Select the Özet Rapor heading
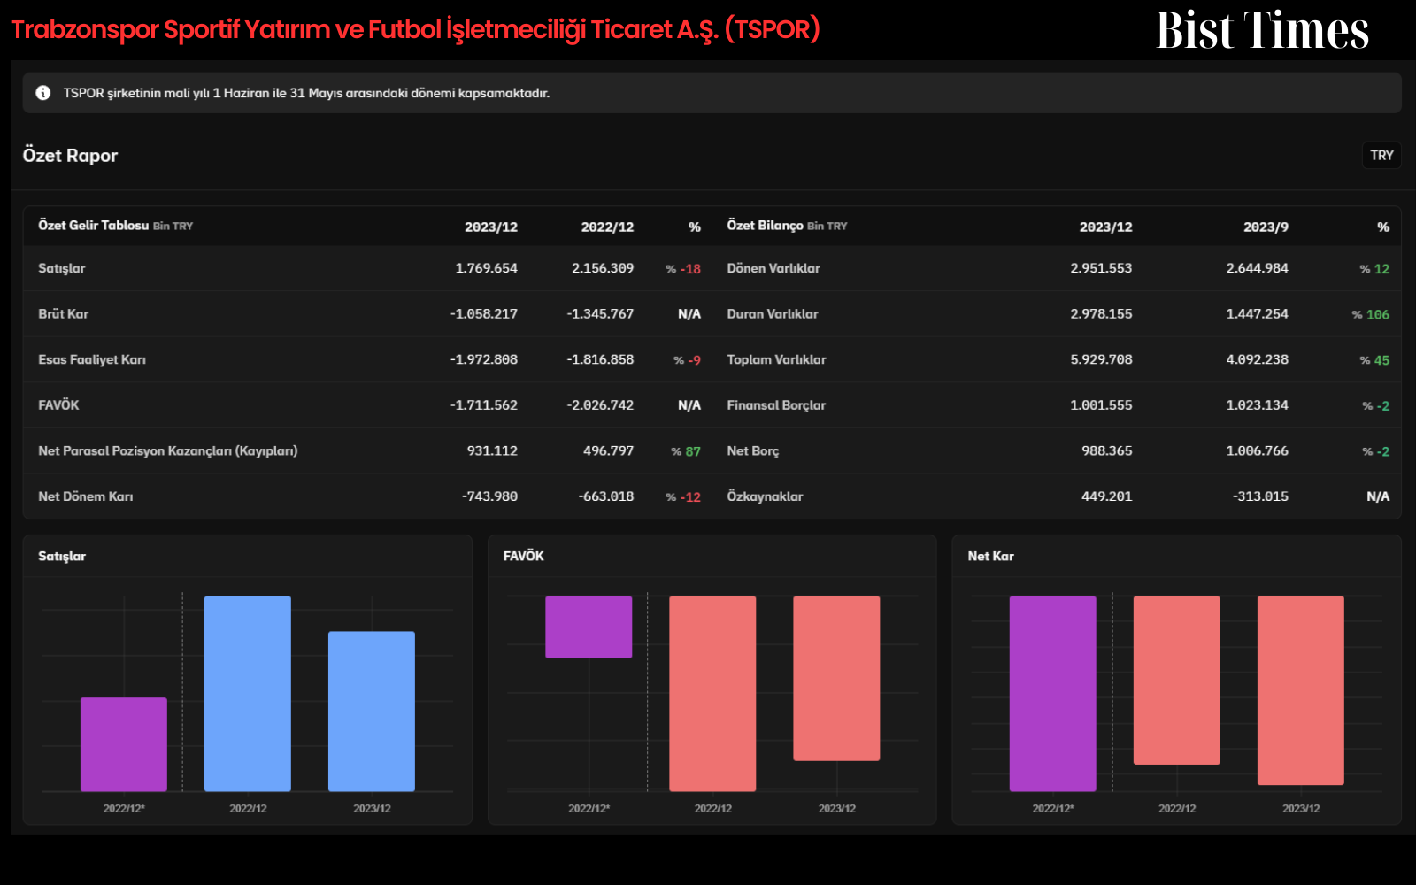 [70, 156]
